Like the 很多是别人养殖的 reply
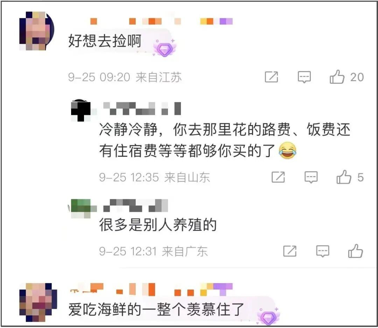378x328 pixels. click(x=355, y=251)
